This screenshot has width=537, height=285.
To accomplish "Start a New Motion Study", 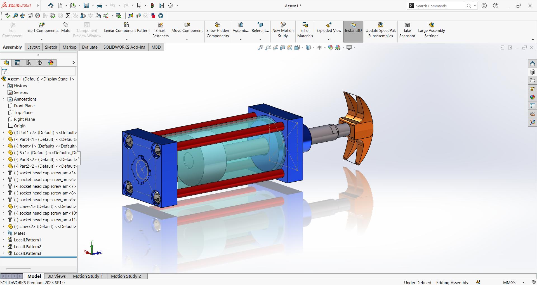I will 283,30.
